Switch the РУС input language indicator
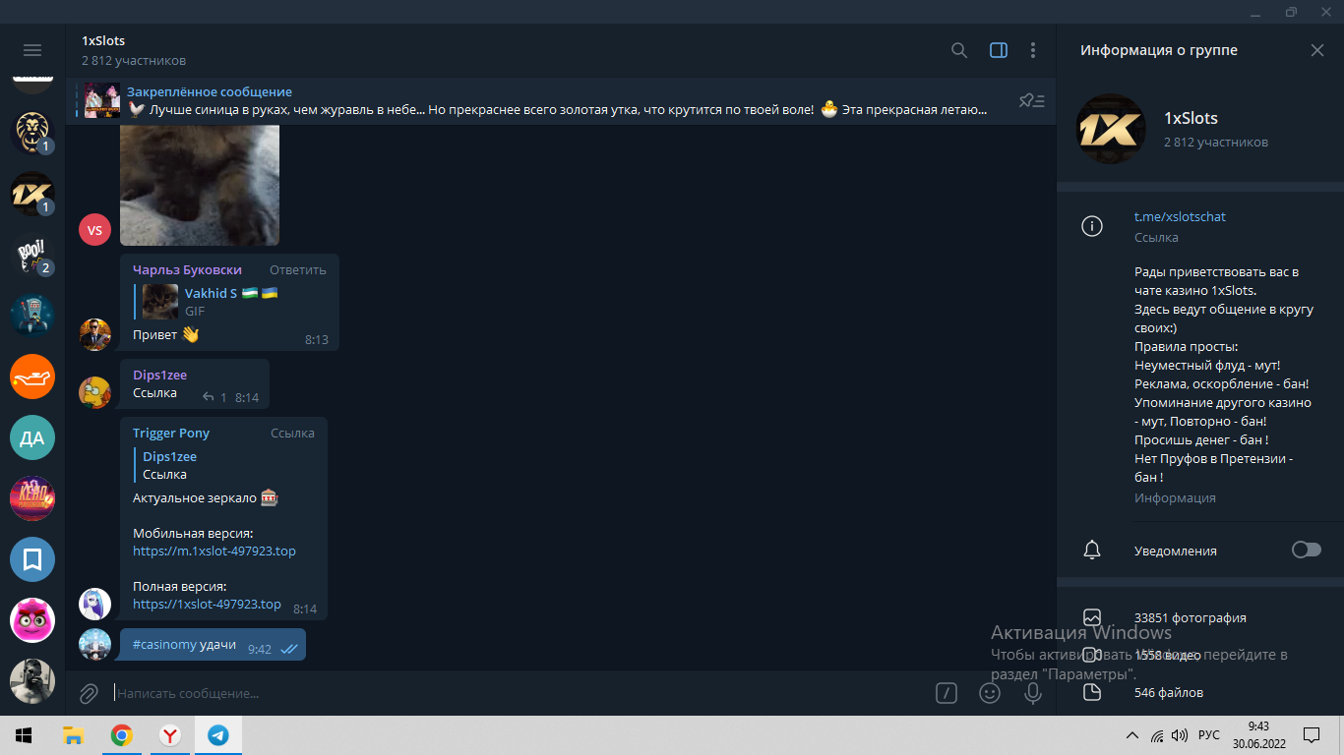 pos(1209,735)
